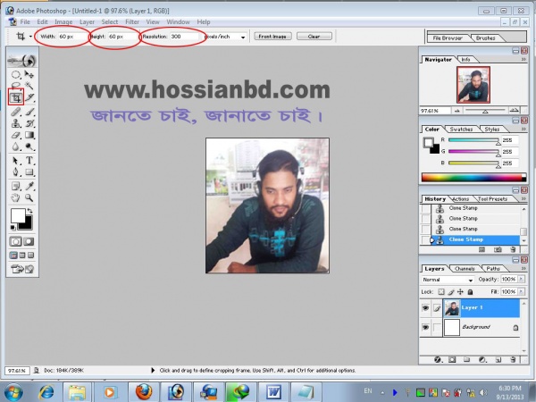The height and width of the screenshot is (402, 536).
Task: Delete layer using Layers panel trash icon
Action: [x=513, y=360]
